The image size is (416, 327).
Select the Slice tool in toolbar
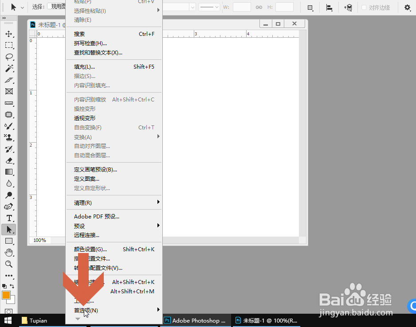[x=9, y=80]
